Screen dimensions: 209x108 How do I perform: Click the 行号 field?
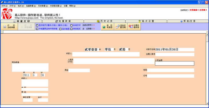[x=171, y=76]
